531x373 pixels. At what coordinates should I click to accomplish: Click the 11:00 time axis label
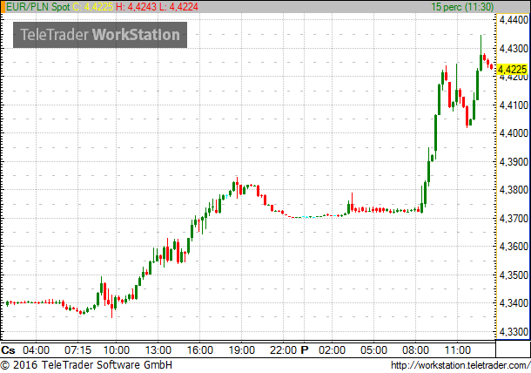point(457,350)
